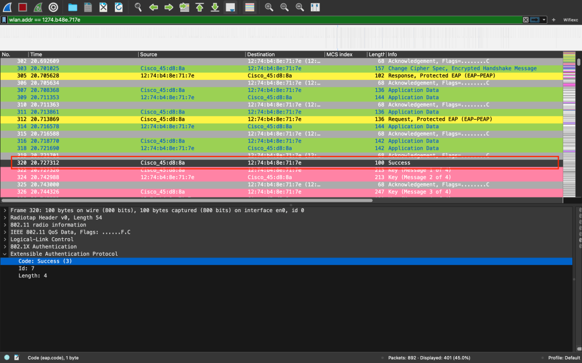The image size is (582, 363).
Task: Expand the 802.1X Authentication section
Action: pos(6,247)
